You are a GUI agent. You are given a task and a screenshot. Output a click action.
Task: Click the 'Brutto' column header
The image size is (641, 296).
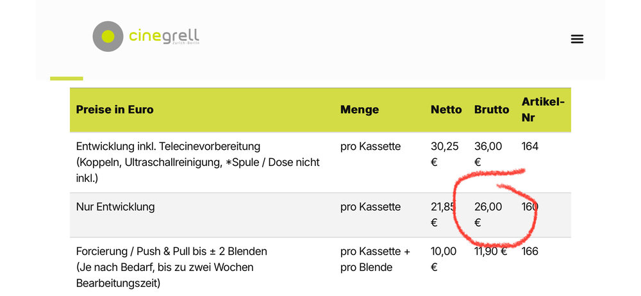492,110
